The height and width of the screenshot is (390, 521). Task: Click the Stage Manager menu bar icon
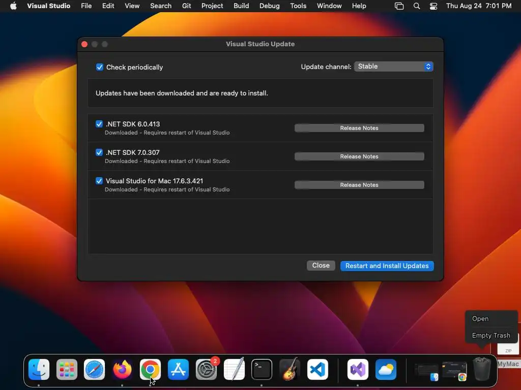399,6
